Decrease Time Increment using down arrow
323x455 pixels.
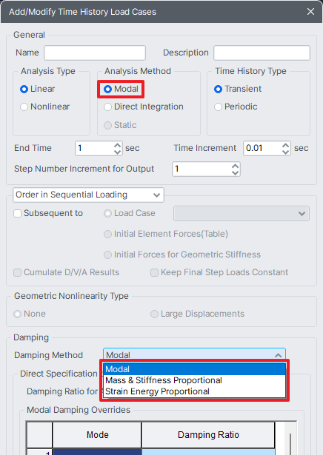point(285,152)
